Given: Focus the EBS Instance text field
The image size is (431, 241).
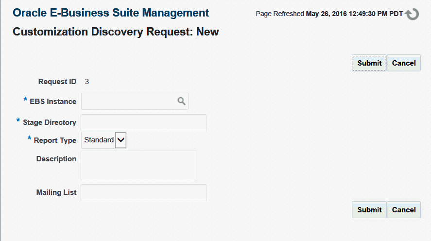Looking at the screenshot, I should coord(129,101).
